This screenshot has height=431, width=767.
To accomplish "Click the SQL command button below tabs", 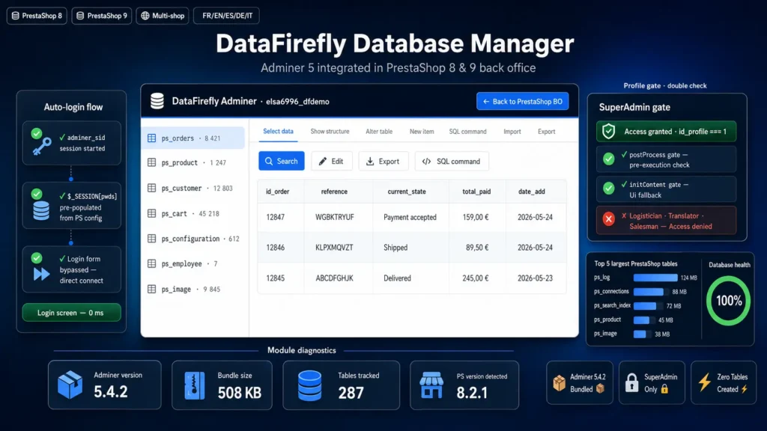I will (x=452, y=162).
